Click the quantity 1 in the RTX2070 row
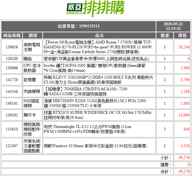The height and width of the screenshot is (176, 192). point(165,115)
